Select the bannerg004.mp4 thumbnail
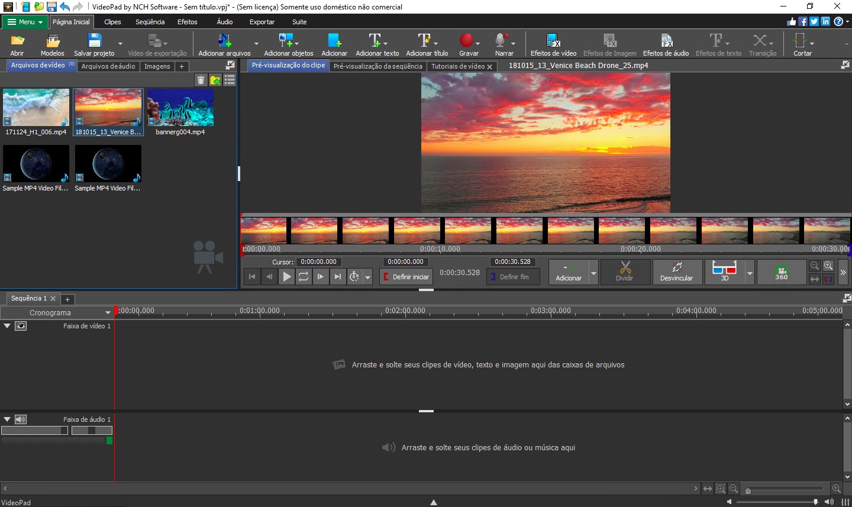852x507 pixels. click(x=180, y=108)
